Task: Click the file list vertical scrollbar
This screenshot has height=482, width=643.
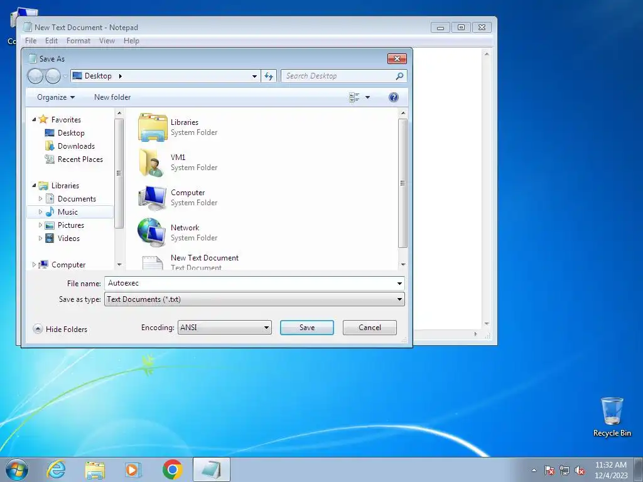Action: tap(403, 183)
